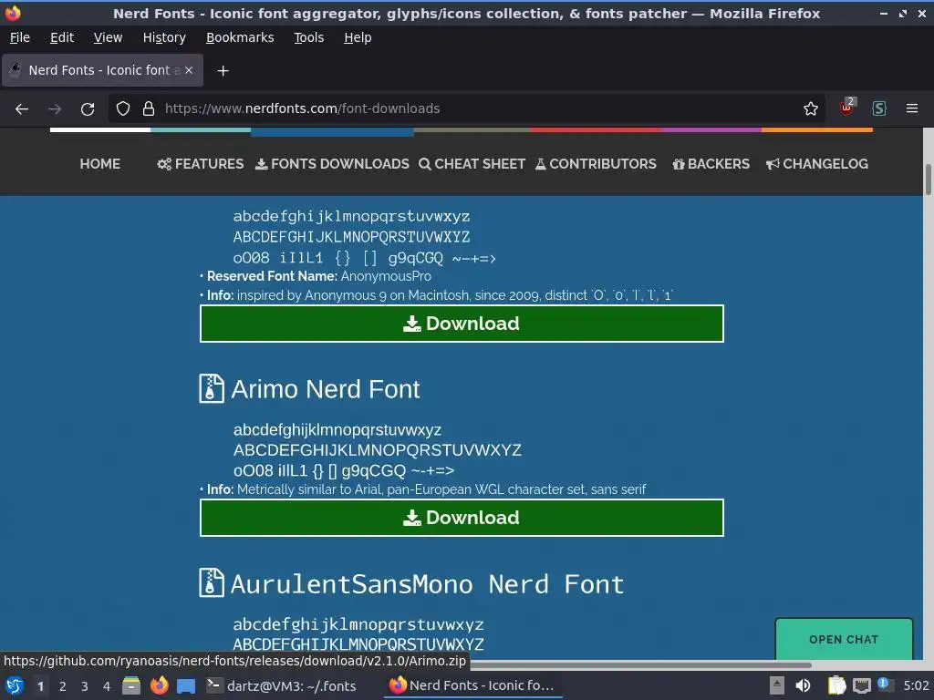Click the AurulentSansMono zip file icon
This screenshot has width=934, height=700.
point(211,582)
